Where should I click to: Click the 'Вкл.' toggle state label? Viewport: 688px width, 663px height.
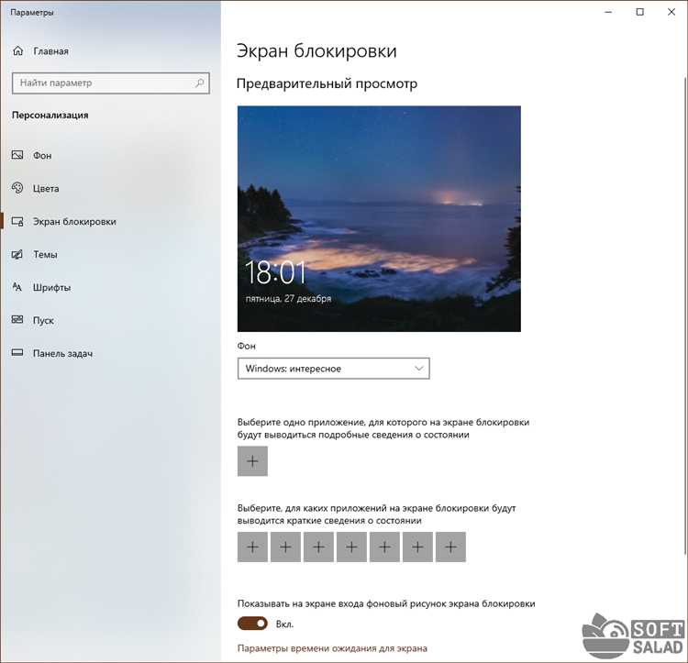click(x=284, y=624)
